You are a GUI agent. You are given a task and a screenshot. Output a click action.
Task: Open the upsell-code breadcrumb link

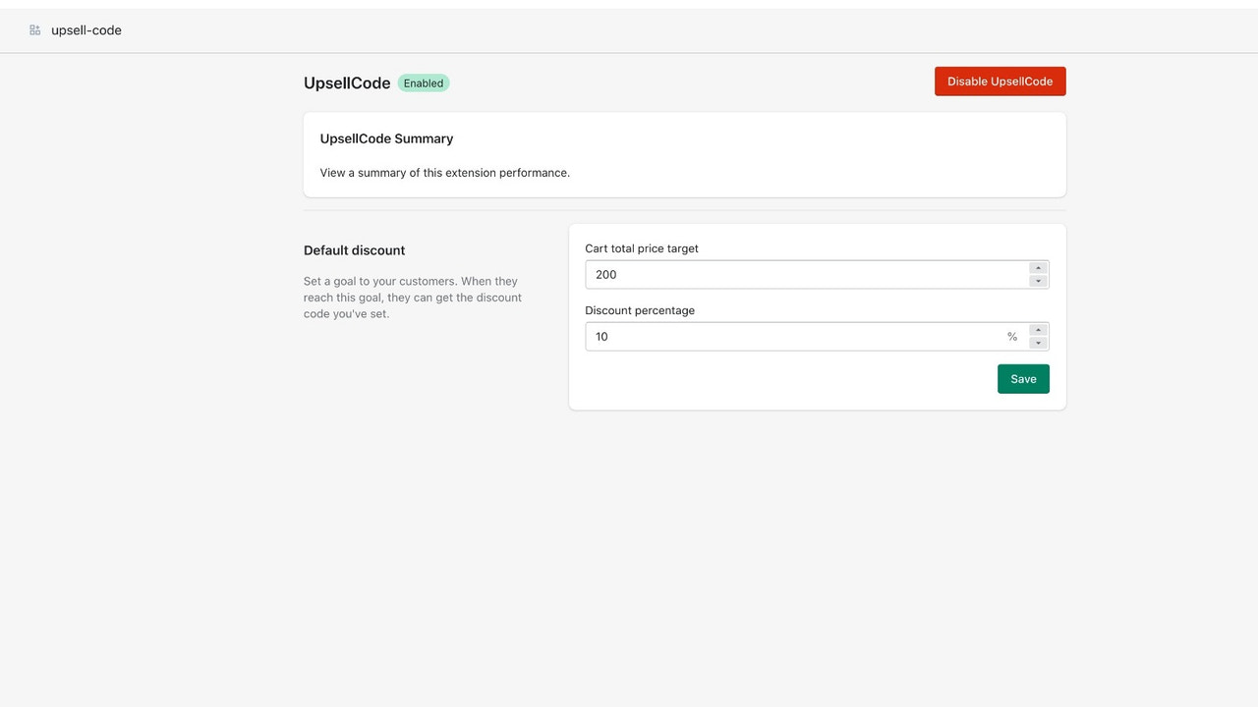click(86, 29)
